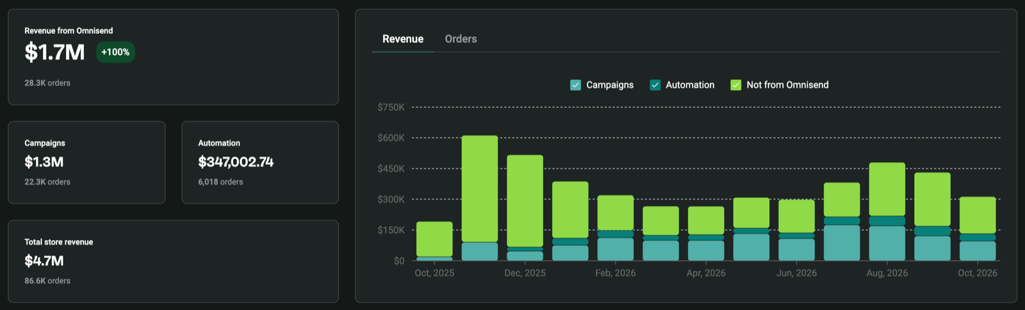
Task: Click the $1.7M revenue value
Action: tap(54, 52)
